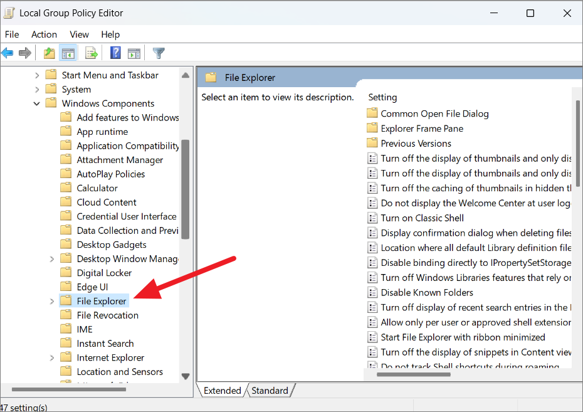Image resolution: width=583 pixels, height=412 pixels.
Task: Select Display confirmation dialog when deleting files
Action: coord(476,233)
